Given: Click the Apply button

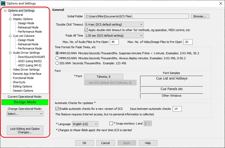Looking at the screenshot, I should pyautogui.click(x=127, y=143).
